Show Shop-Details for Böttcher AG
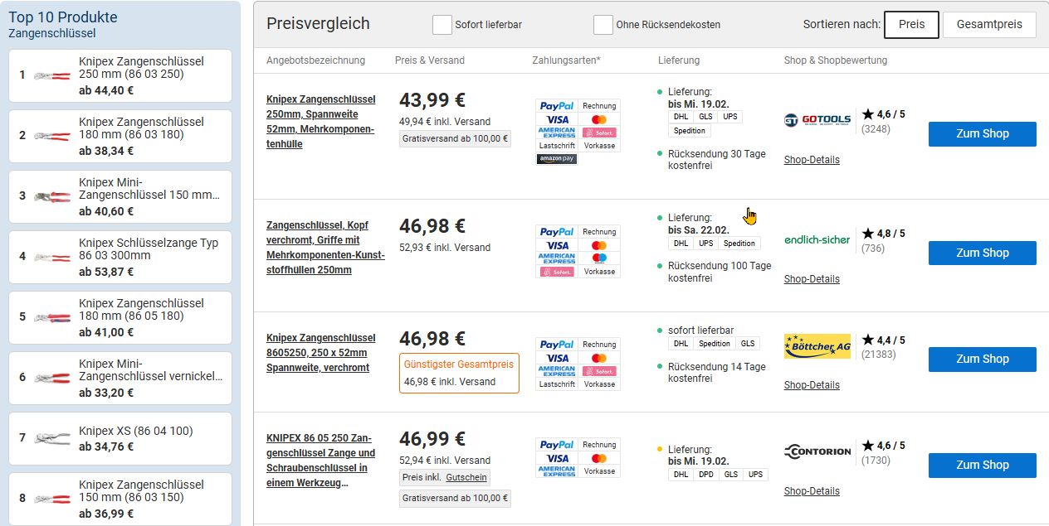 coord(812,385)
